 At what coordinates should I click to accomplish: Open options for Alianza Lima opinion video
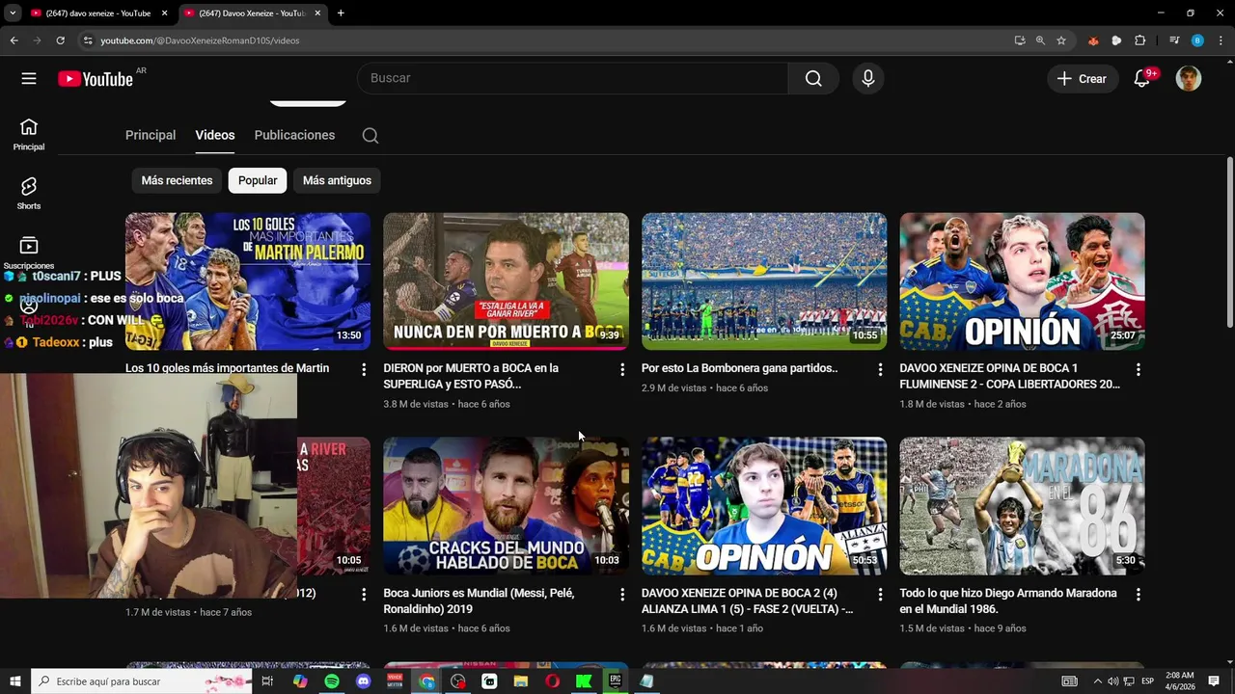(x=880, y=595)
